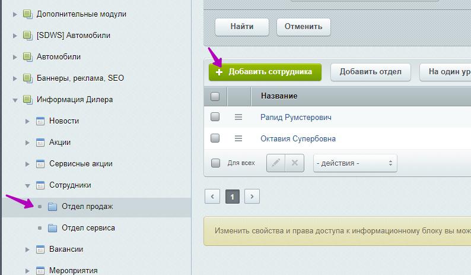This screenshot has width=471, height=275.
Task: Collapse the Сотрудники tree node
Action: click(x=27, y=185)
